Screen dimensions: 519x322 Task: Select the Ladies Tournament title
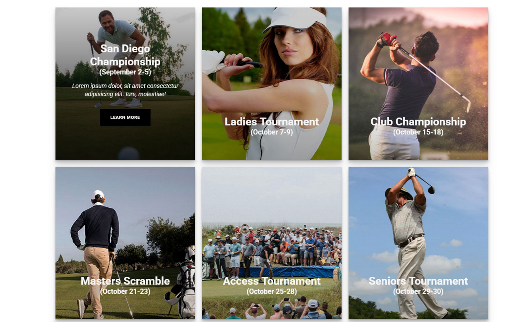coord(272,122)
